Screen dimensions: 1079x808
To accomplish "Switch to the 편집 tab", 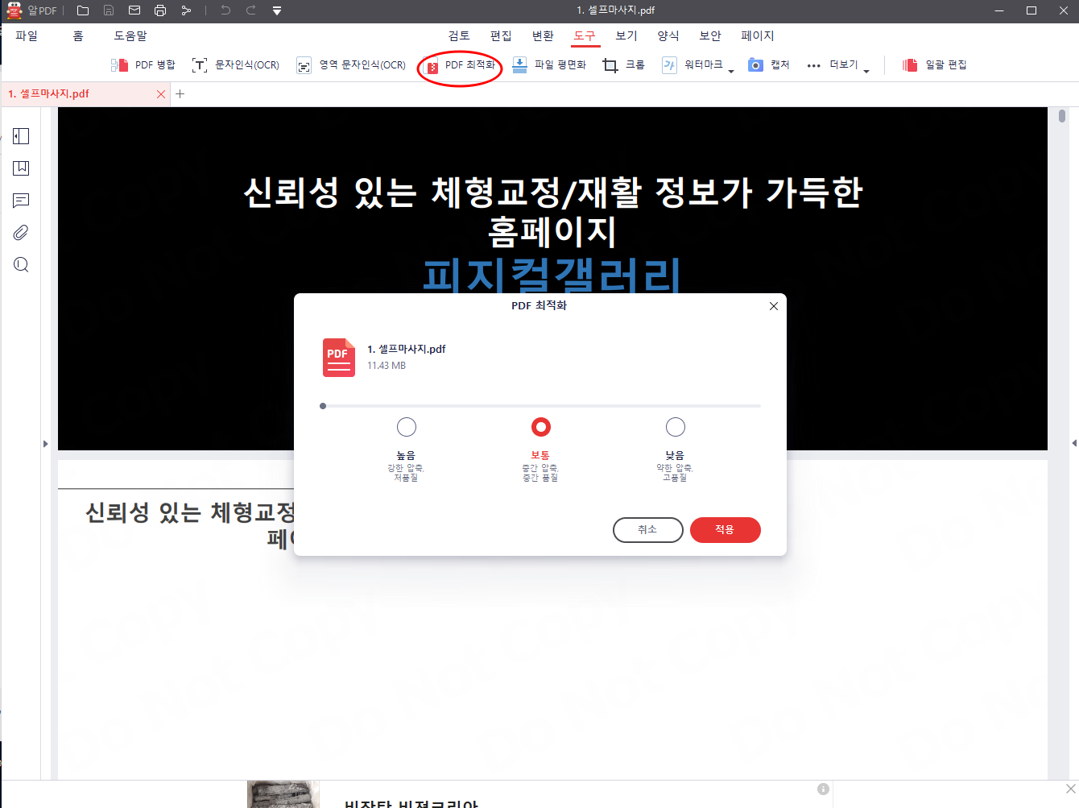I will (501, 35).
